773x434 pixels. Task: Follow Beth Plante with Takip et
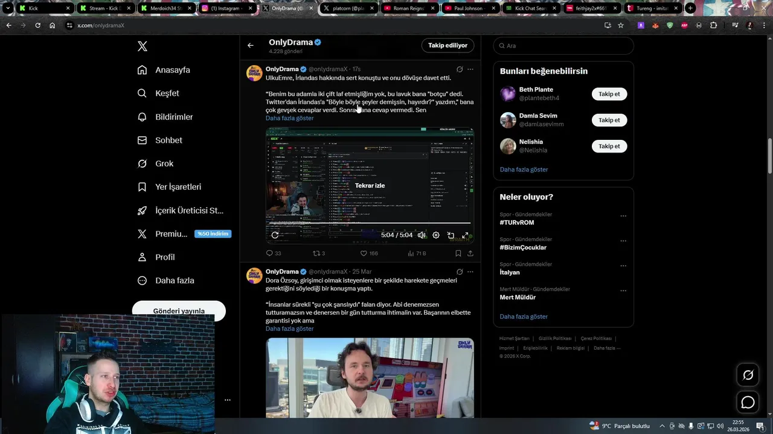point(609,94)
